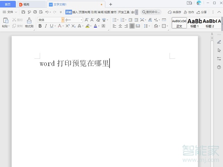Open the 页面布局 ribbon tab

pyautogui.click(x=85, y=12)
